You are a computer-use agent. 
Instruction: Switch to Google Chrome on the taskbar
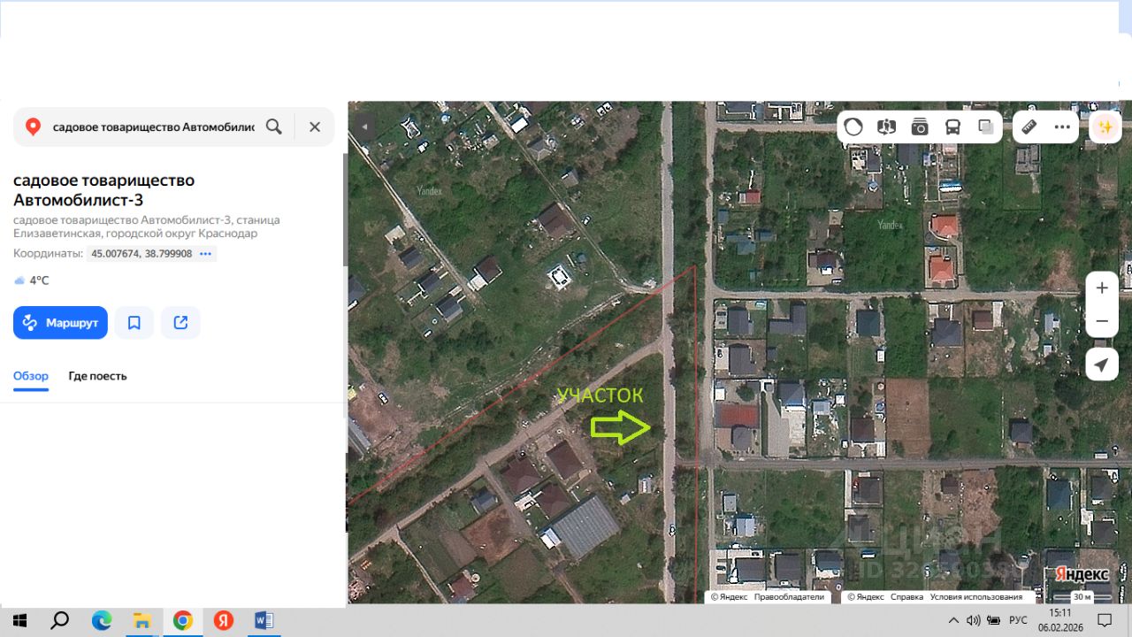tap(183, 620)
